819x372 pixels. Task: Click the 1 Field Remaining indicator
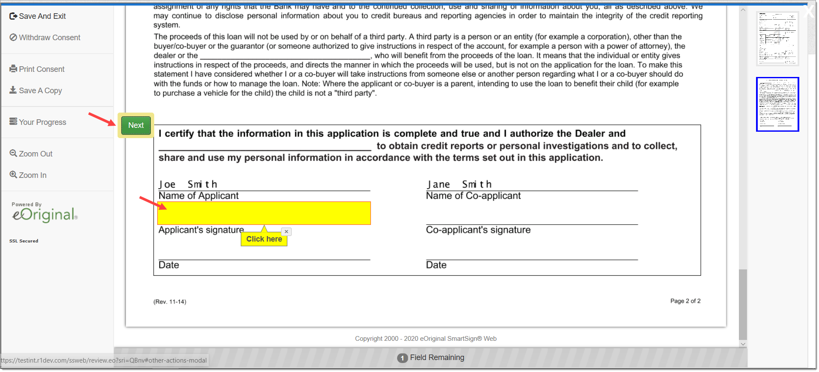(430, 357)
